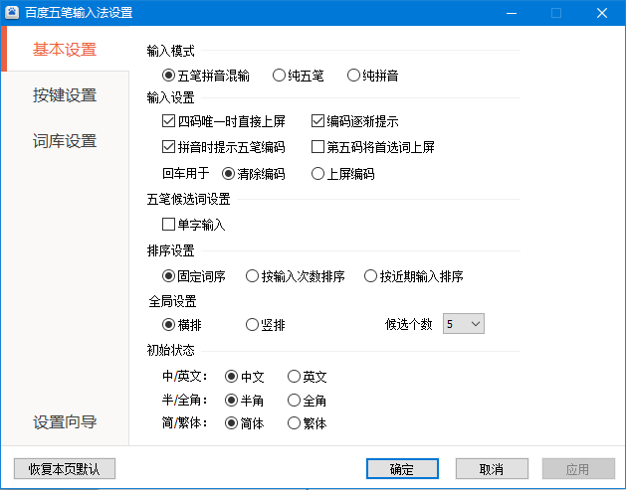Select 按近期输入排序 option
626x490 pixels.
[x=414, y=276]
